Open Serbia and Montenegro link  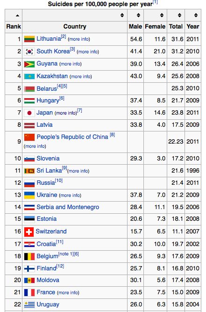(68, 207)
